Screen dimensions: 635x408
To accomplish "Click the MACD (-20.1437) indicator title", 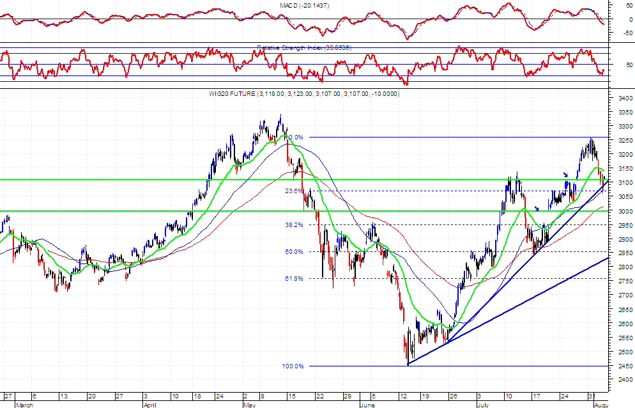I will (304, 6).
